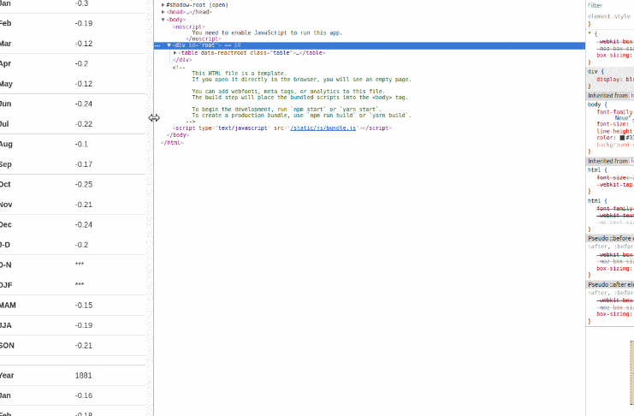Expand the #shadow-root (open) node

[x=163, y=5]
